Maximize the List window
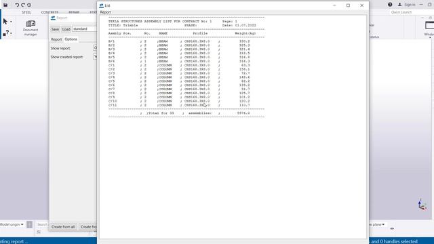The height and width of the screenshot is (244, 434). click(x=348, y=5)
